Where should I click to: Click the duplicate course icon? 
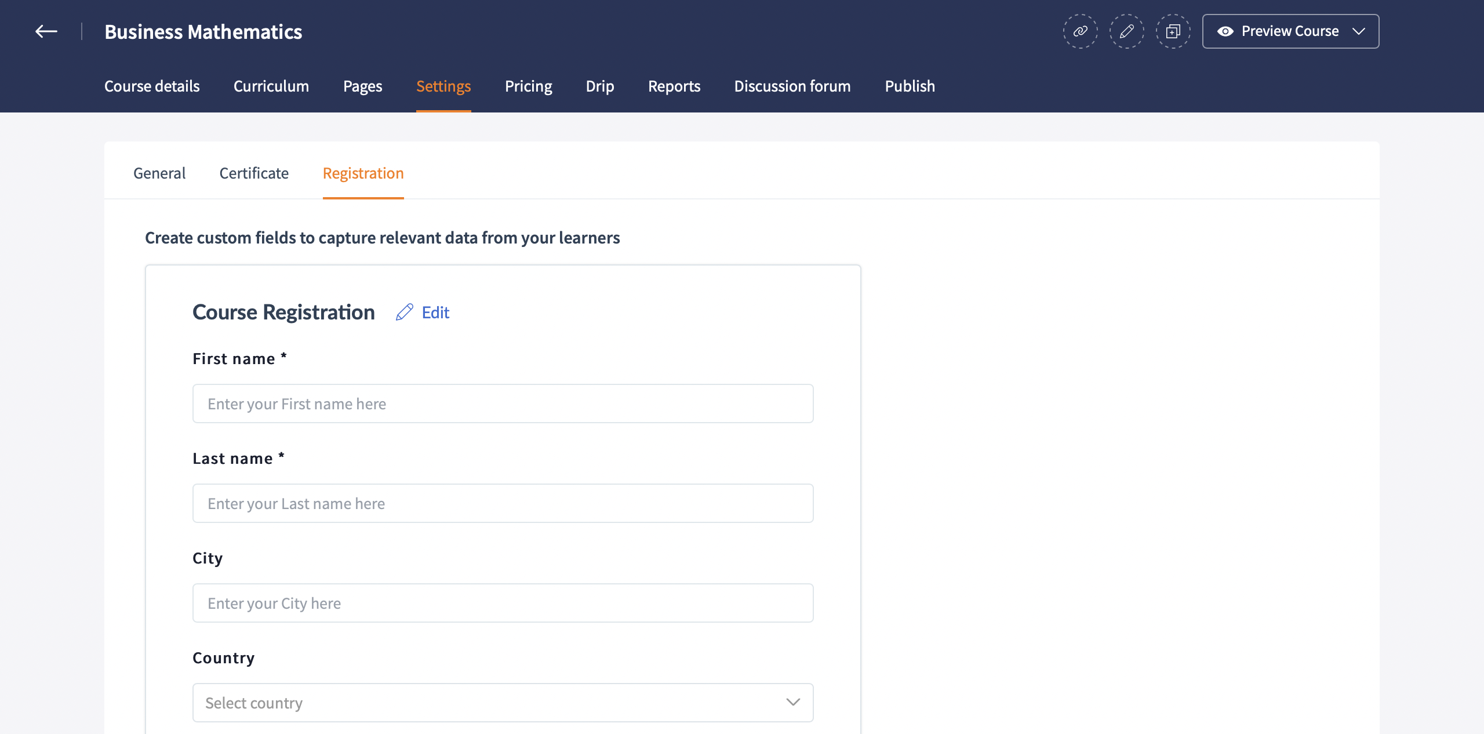1173,31
